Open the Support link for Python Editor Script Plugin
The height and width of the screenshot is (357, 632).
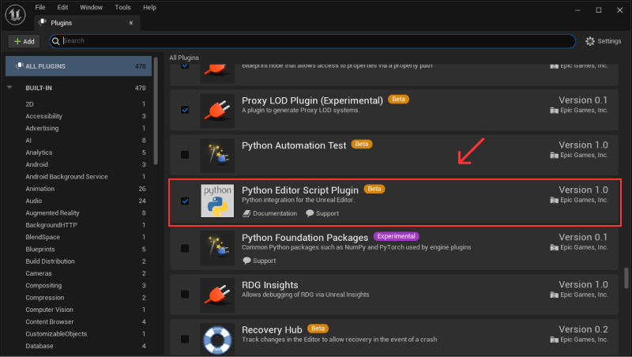point(322,213)
